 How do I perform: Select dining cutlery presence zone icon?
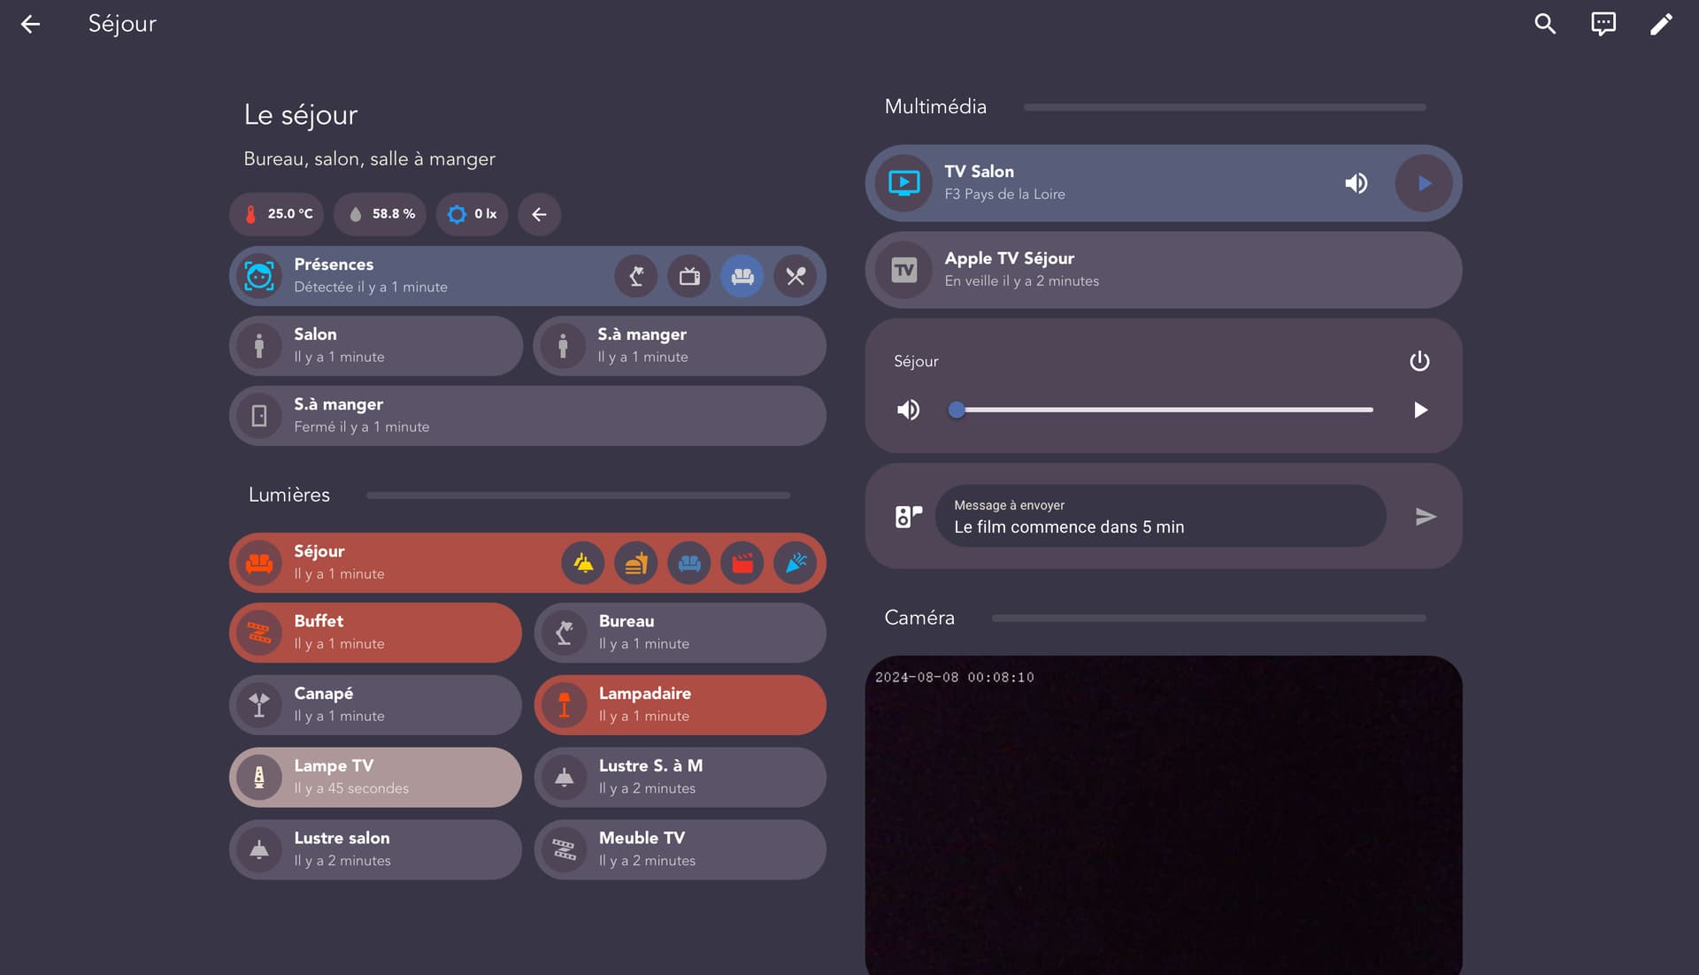pyautogui.click(x=796, y=276)
